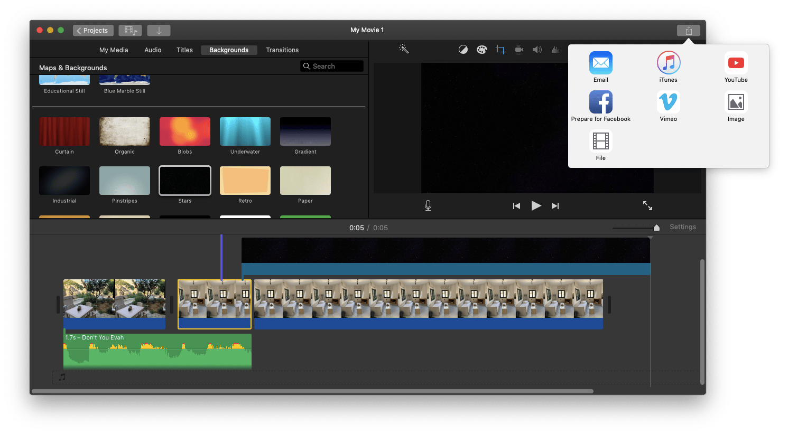Click the Search field in browser
Image resolution: width=788 pixels, height=434 pixels.
(332, 66)
